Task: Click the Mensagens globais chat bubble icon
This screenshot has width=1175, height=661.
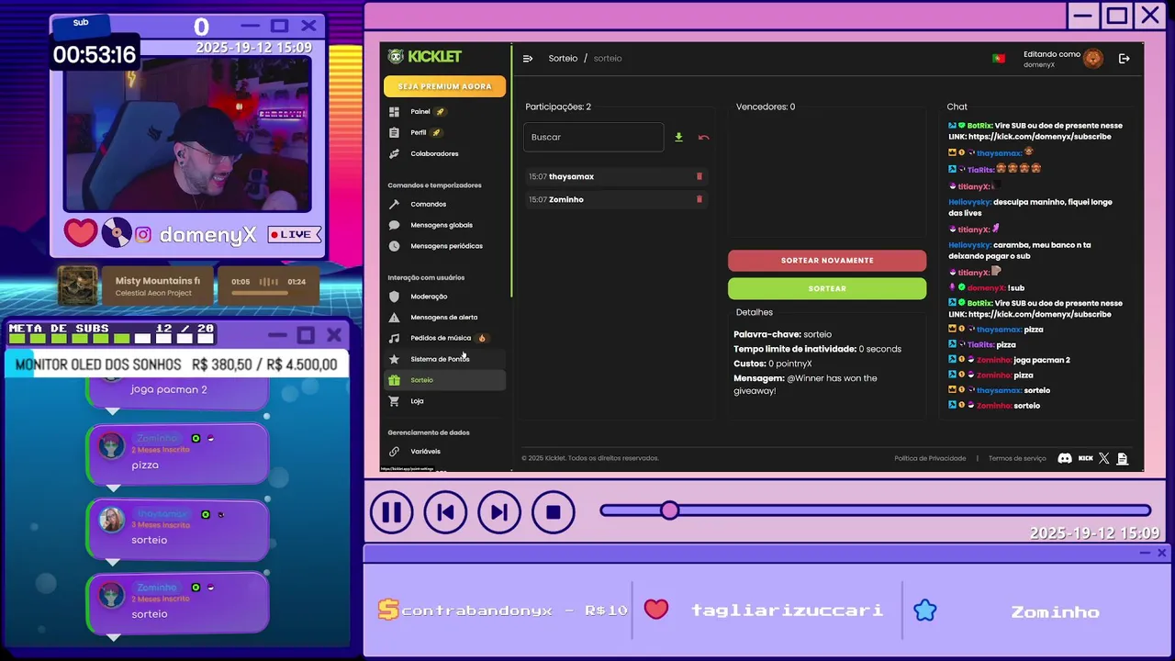Action: tap(394, 226)
